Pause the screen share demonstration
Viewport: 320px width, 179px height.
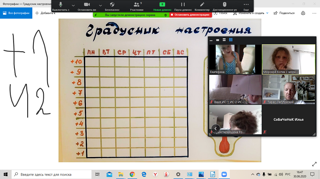coord(183,5)
